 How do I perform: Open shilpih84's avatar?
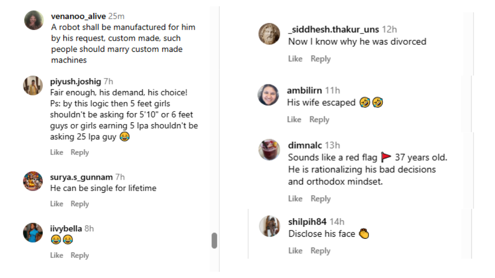point(269,226)
